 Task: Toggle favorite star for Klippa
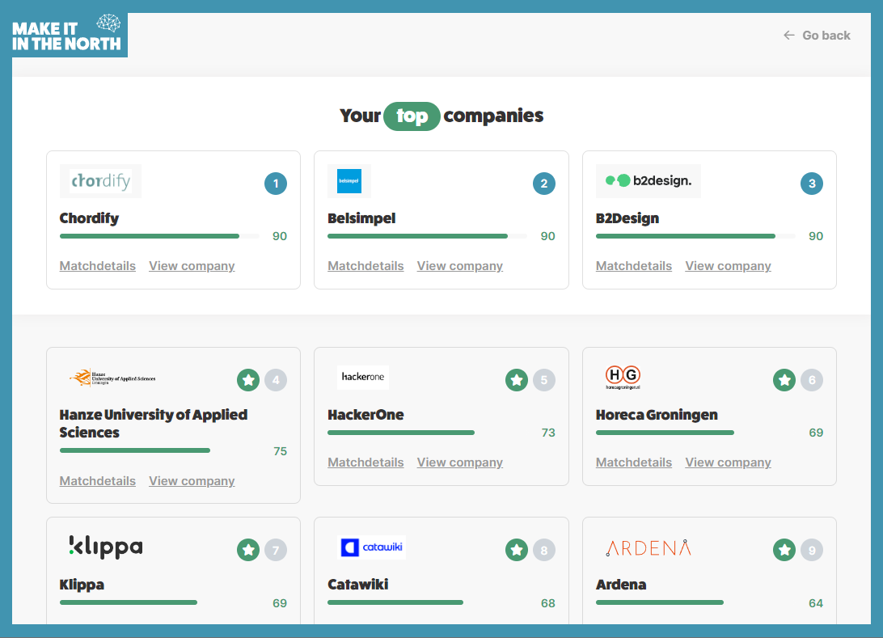[x=248, y=550]
